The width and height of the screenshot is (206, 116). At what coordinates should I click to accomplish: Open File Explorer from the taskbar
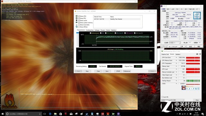[x=55, y=114]
